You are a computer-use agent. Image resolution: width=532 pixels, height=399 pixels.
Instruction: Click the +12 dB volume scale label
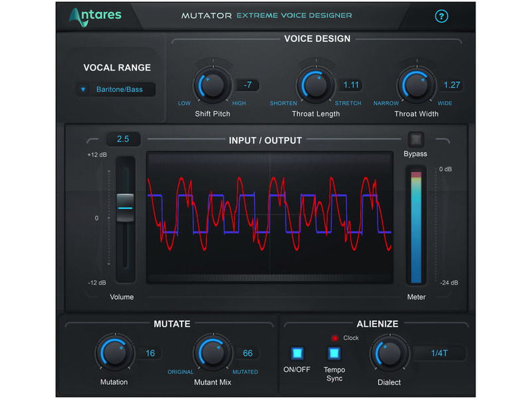coord(97,155)
